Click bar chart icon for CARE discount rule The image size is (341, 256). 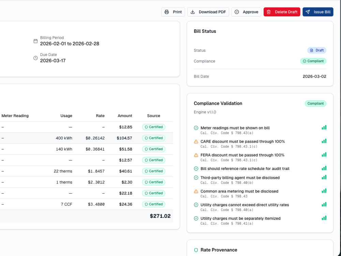(324, 141)
